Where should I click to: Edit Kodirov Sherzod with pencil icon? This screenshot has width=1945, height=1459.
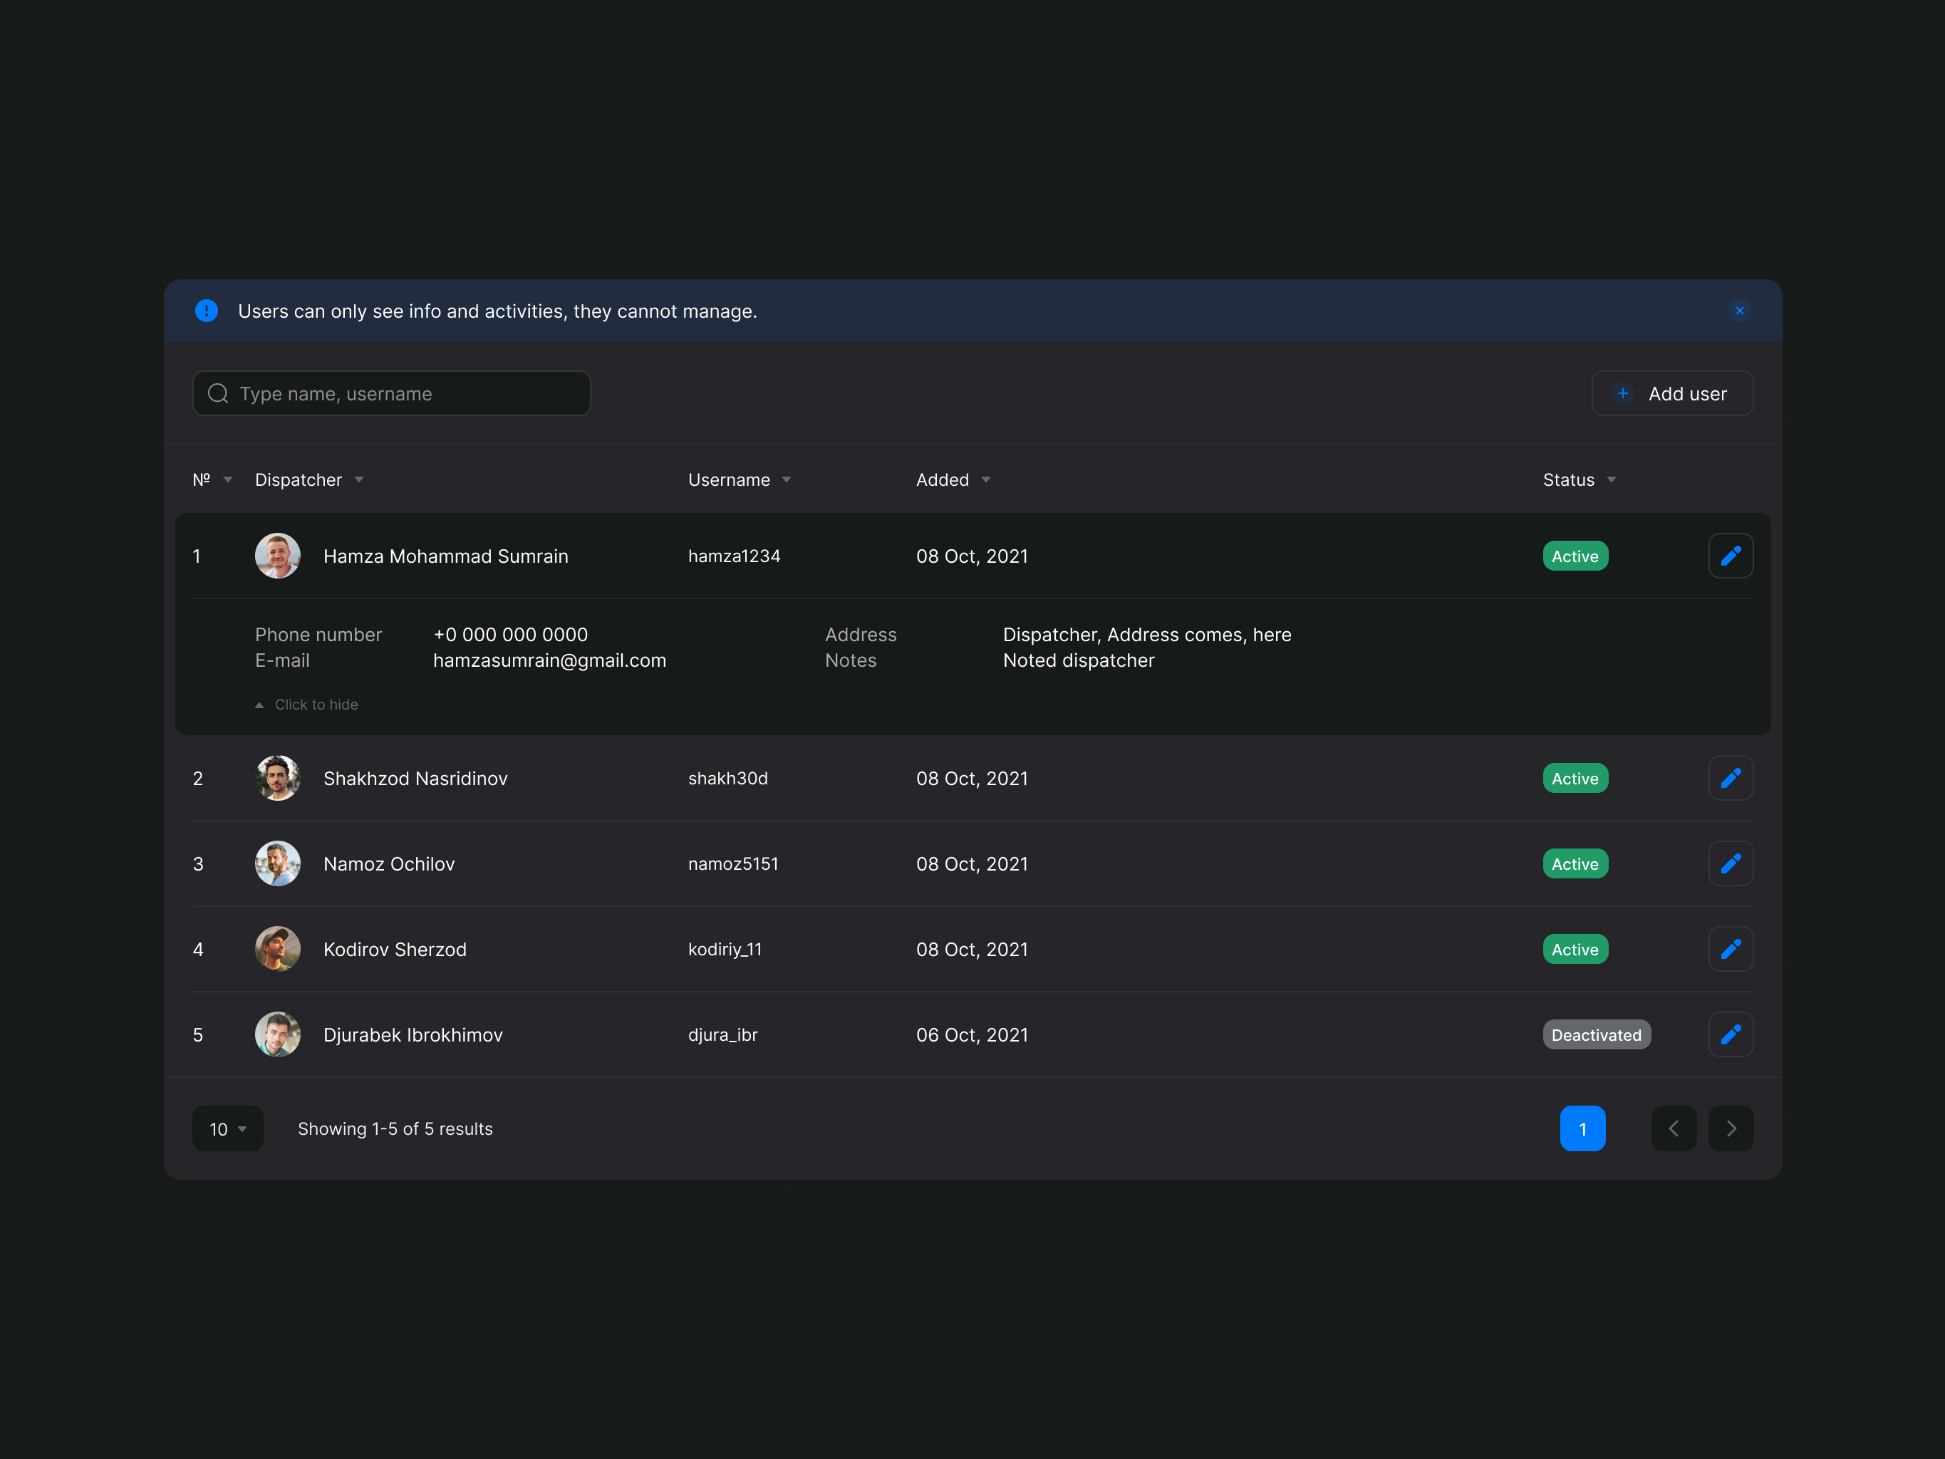pyautogui.click(x=1731, y=949)
